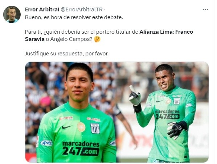Open photo at right goalkeeper's face
This screenshot has height=164, width=217.
click(164, 79)
